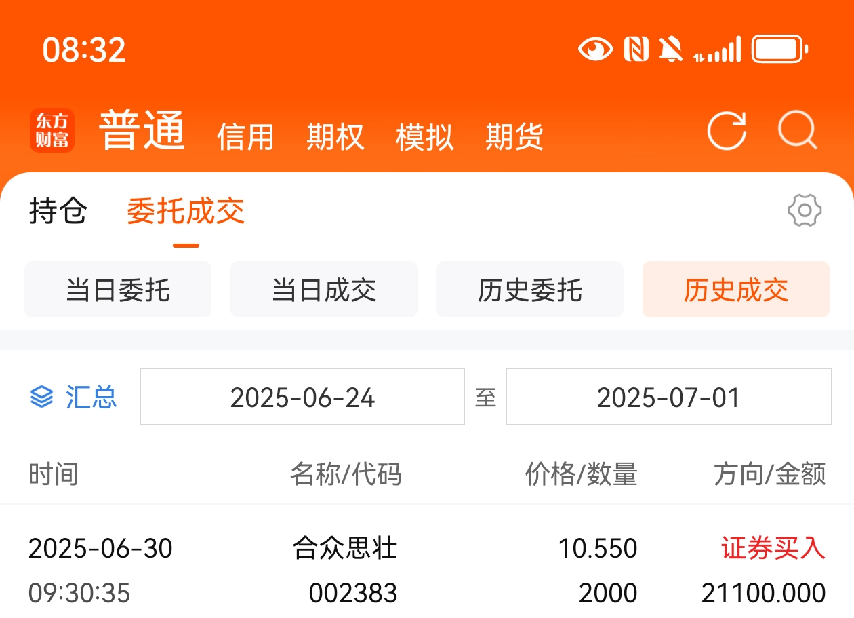Open settings via the gear icon

click(805, 211)
